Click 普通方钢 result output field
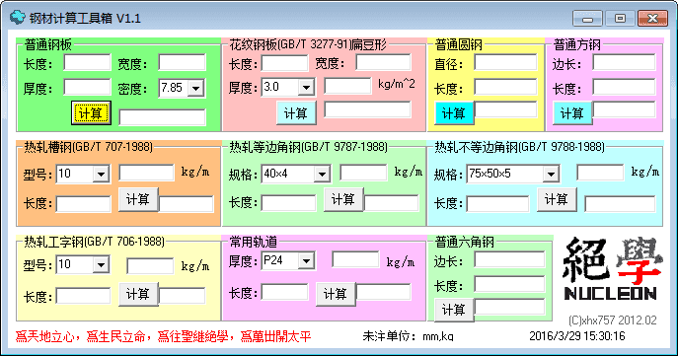 click(x=624, y=109)
